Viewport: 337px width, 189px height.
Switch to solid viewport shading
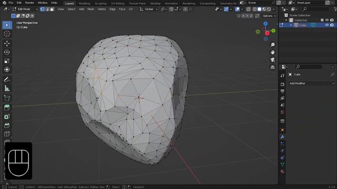pyautogui.click(x=260, y=9)
